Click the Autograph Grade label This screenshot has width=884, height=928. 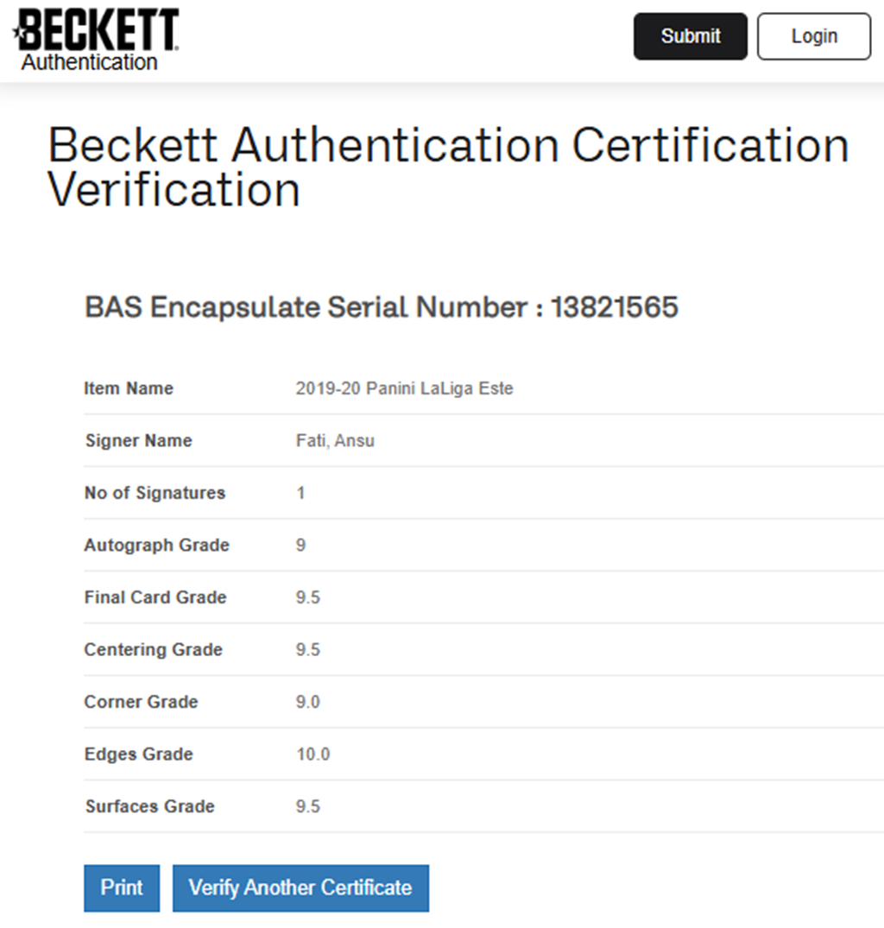click(156, 546)
